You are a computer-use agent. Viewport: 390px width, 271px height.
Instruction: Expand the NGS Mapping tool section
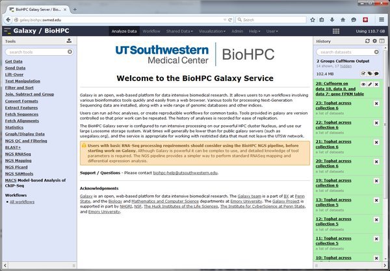pos(18,161)
